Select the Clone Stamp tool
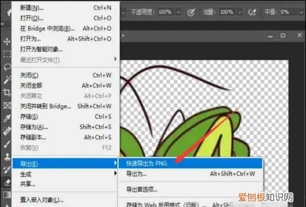This screenshot has width=306, height=207. [x=7, y=157]
